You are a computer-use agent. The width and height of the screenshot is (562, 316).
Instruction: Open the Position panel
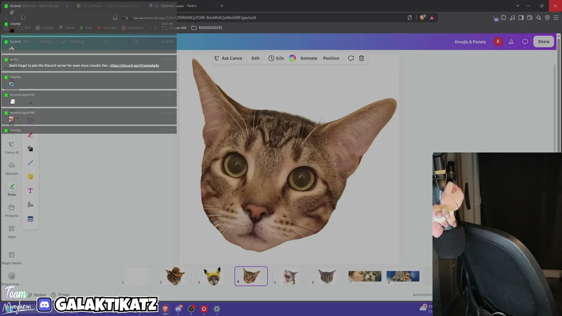coord(331,58)
